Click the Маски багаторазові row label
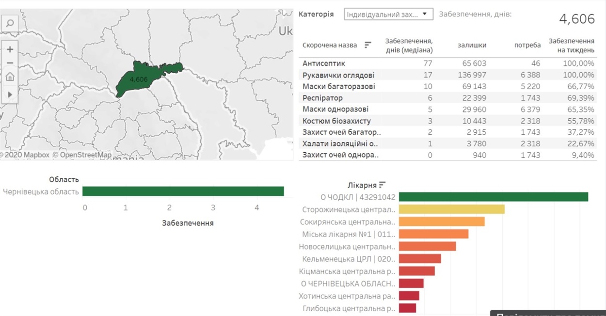606x316 pixels. 339,86
